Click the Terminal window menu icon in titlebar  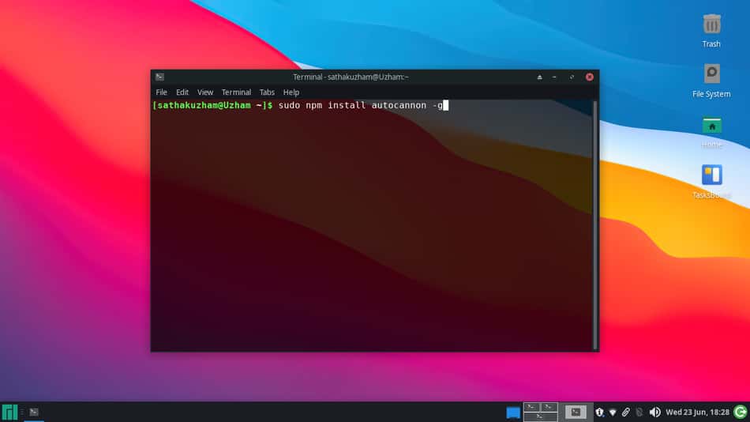159,77
